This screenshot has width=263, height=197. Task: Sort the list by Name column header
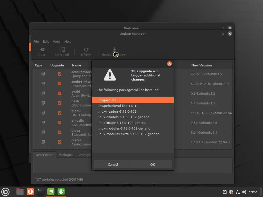pyautogui.click(x=77, y=65)
